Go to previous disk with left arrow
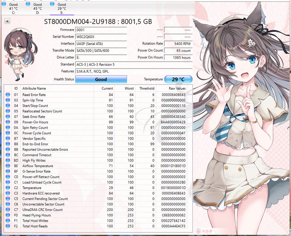The width and height of the screenshot is (291, 236). [x=7, y=21]
